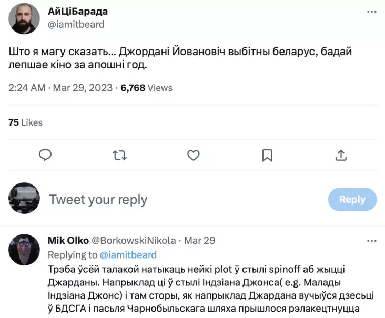Click the Mik Olko display name
385x318 pixels.
click(x=68, y=241)
